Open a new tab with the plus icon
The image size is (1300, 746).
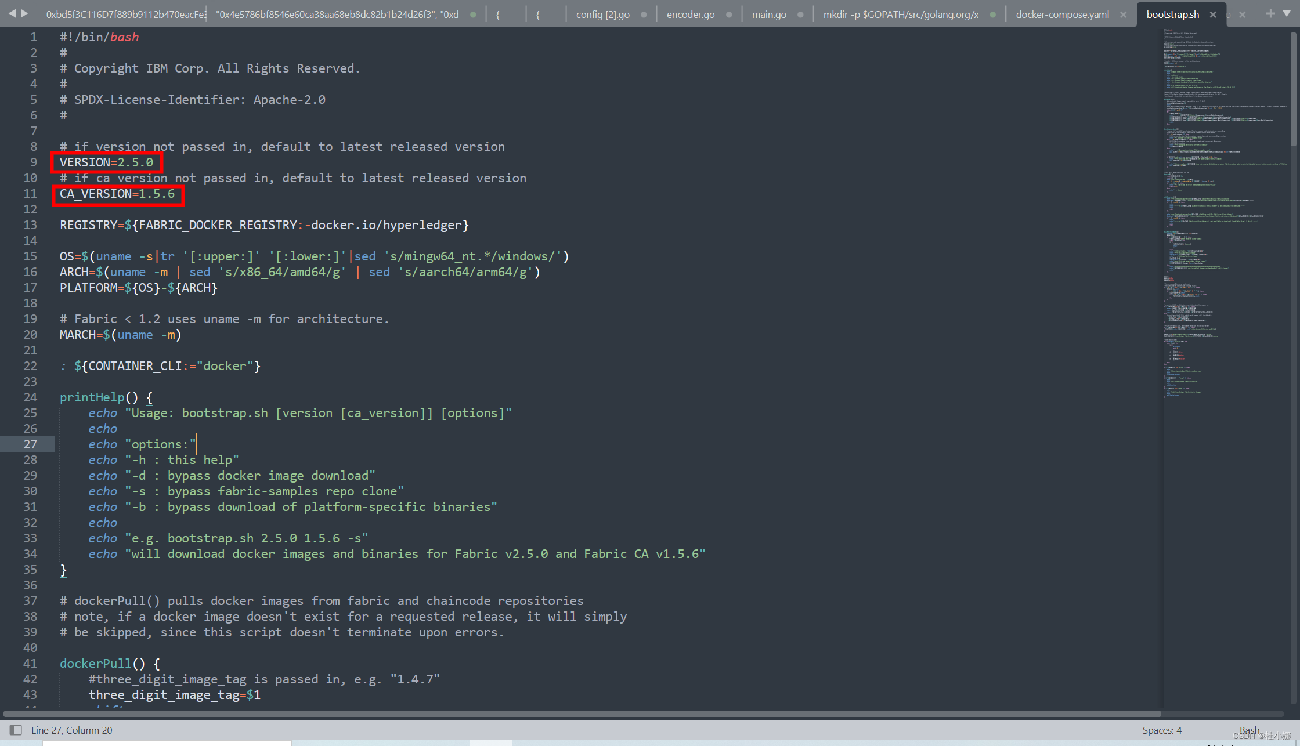coord(1270,13)
